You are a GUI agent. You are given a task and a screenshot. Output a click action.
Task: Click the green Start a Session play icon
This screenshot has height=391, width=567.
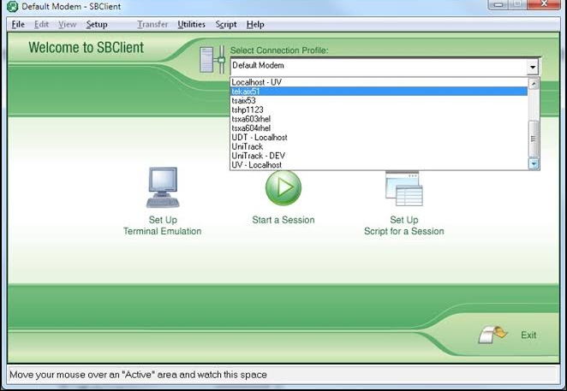click(283, 187)
